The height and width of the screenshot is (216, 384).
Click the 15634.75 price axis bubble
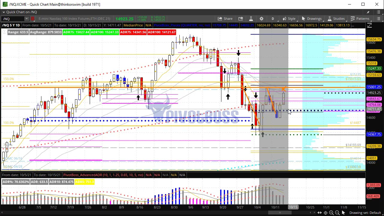point(373,39)
